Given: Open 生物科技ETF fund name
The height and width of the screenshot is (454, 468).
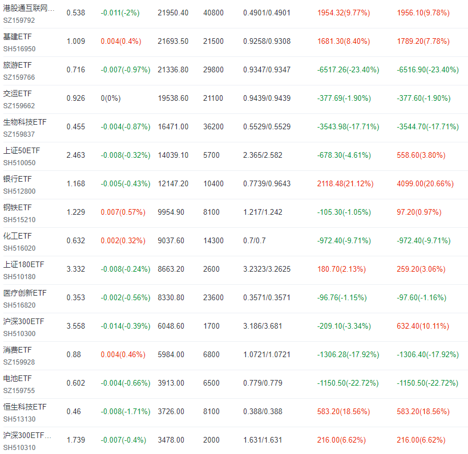Looking at the screenshot, I should pyautogui.click(x=25, y=122).
